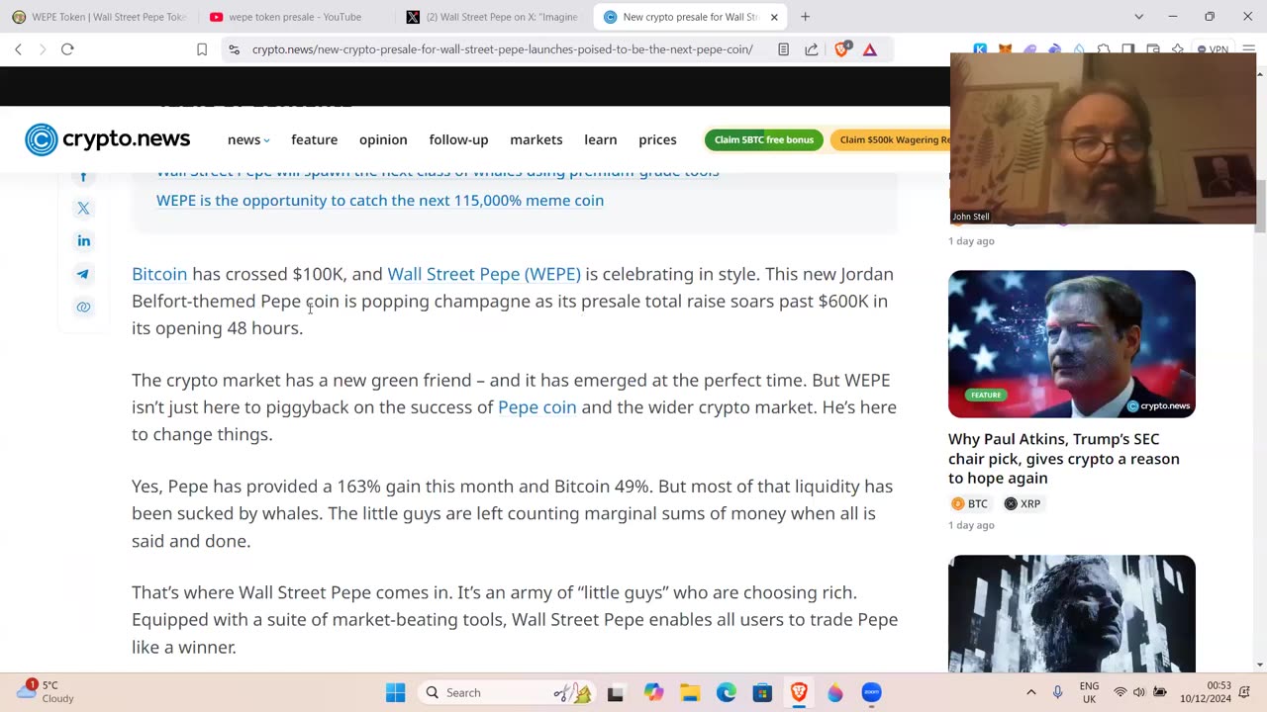Image resolution: width=1267 pixels, height=712 pixels.
Task: Open reader mode icon in address bar
Action: (x=783, y=49)
